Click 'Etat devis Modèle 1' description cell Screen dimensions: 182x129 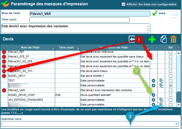(x=92, y=76)
